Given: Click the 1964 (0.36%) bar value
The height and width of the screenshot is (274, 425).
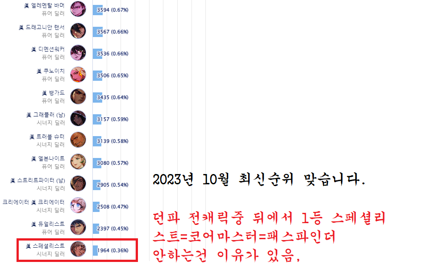Looking at the screenshot, I should click(113, 250).
